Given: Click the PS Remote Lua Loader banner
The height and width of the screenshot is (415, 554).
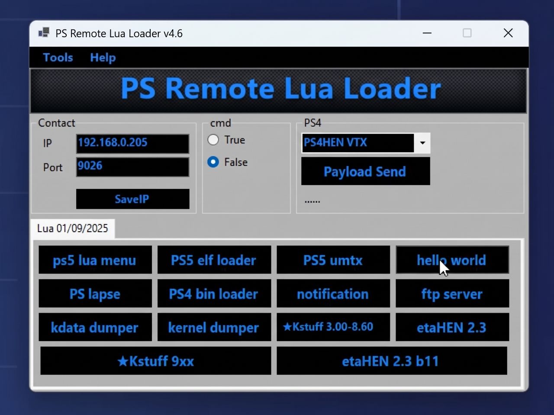Looking at the screenshot, I should [x=278, y=90].
